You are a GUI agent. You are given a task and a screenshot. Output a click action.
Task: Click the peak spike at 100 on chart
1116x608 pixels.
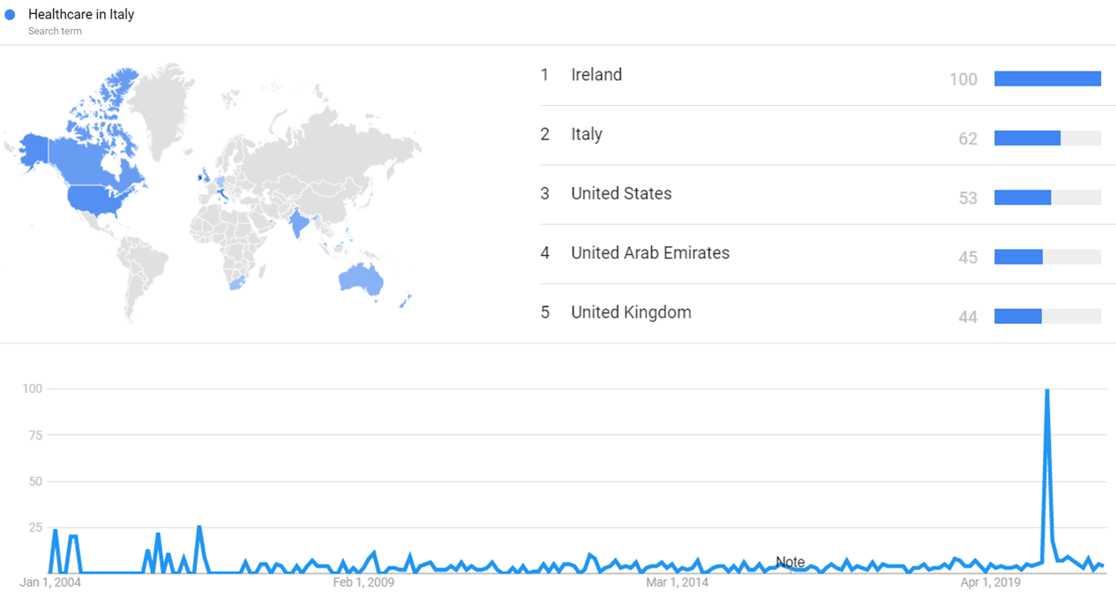[x=1046, y=390]
